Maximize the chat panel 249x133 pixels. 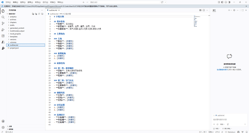coord(243,10)
